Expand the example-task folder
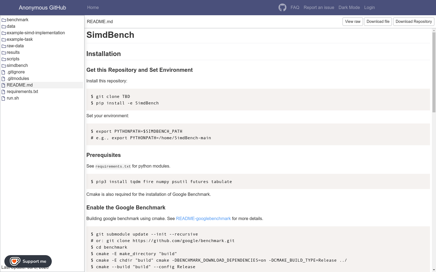 pyautogui.click(x=20, y=39)
